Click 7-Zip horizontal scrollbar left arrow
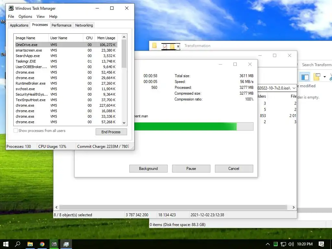 [x=56, y=207]
